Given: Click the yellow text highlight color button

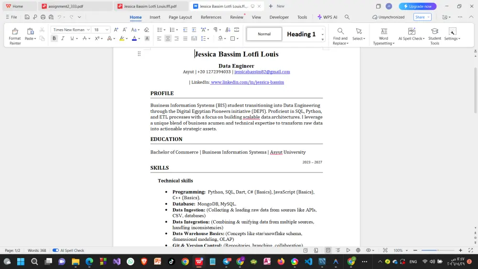Looking at the screenshot, I should click(x=121, y=38).
